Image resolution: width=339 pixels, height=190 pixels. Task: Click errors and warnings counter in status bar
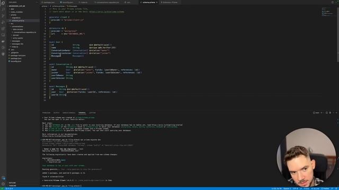pyautogui.click(x=9, y=189)
